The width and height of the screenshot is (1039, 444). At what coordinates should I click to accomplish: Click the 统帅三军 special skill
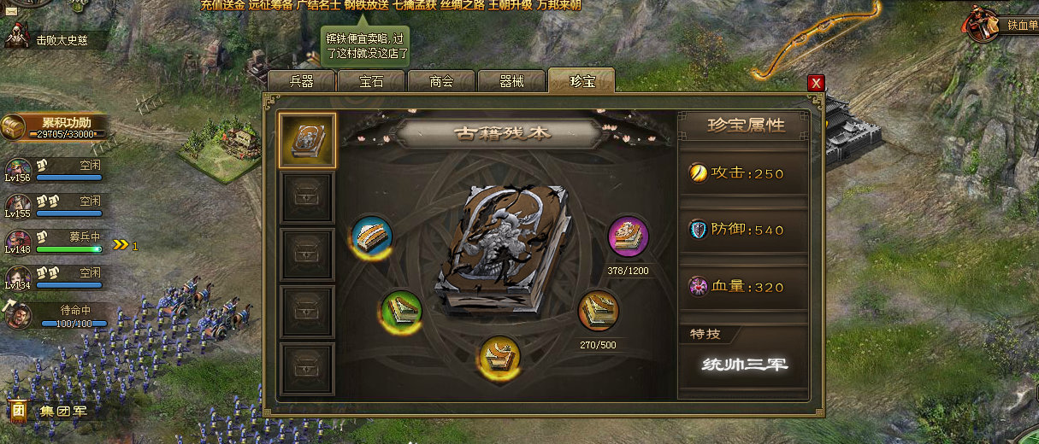[x=744, y=365]
